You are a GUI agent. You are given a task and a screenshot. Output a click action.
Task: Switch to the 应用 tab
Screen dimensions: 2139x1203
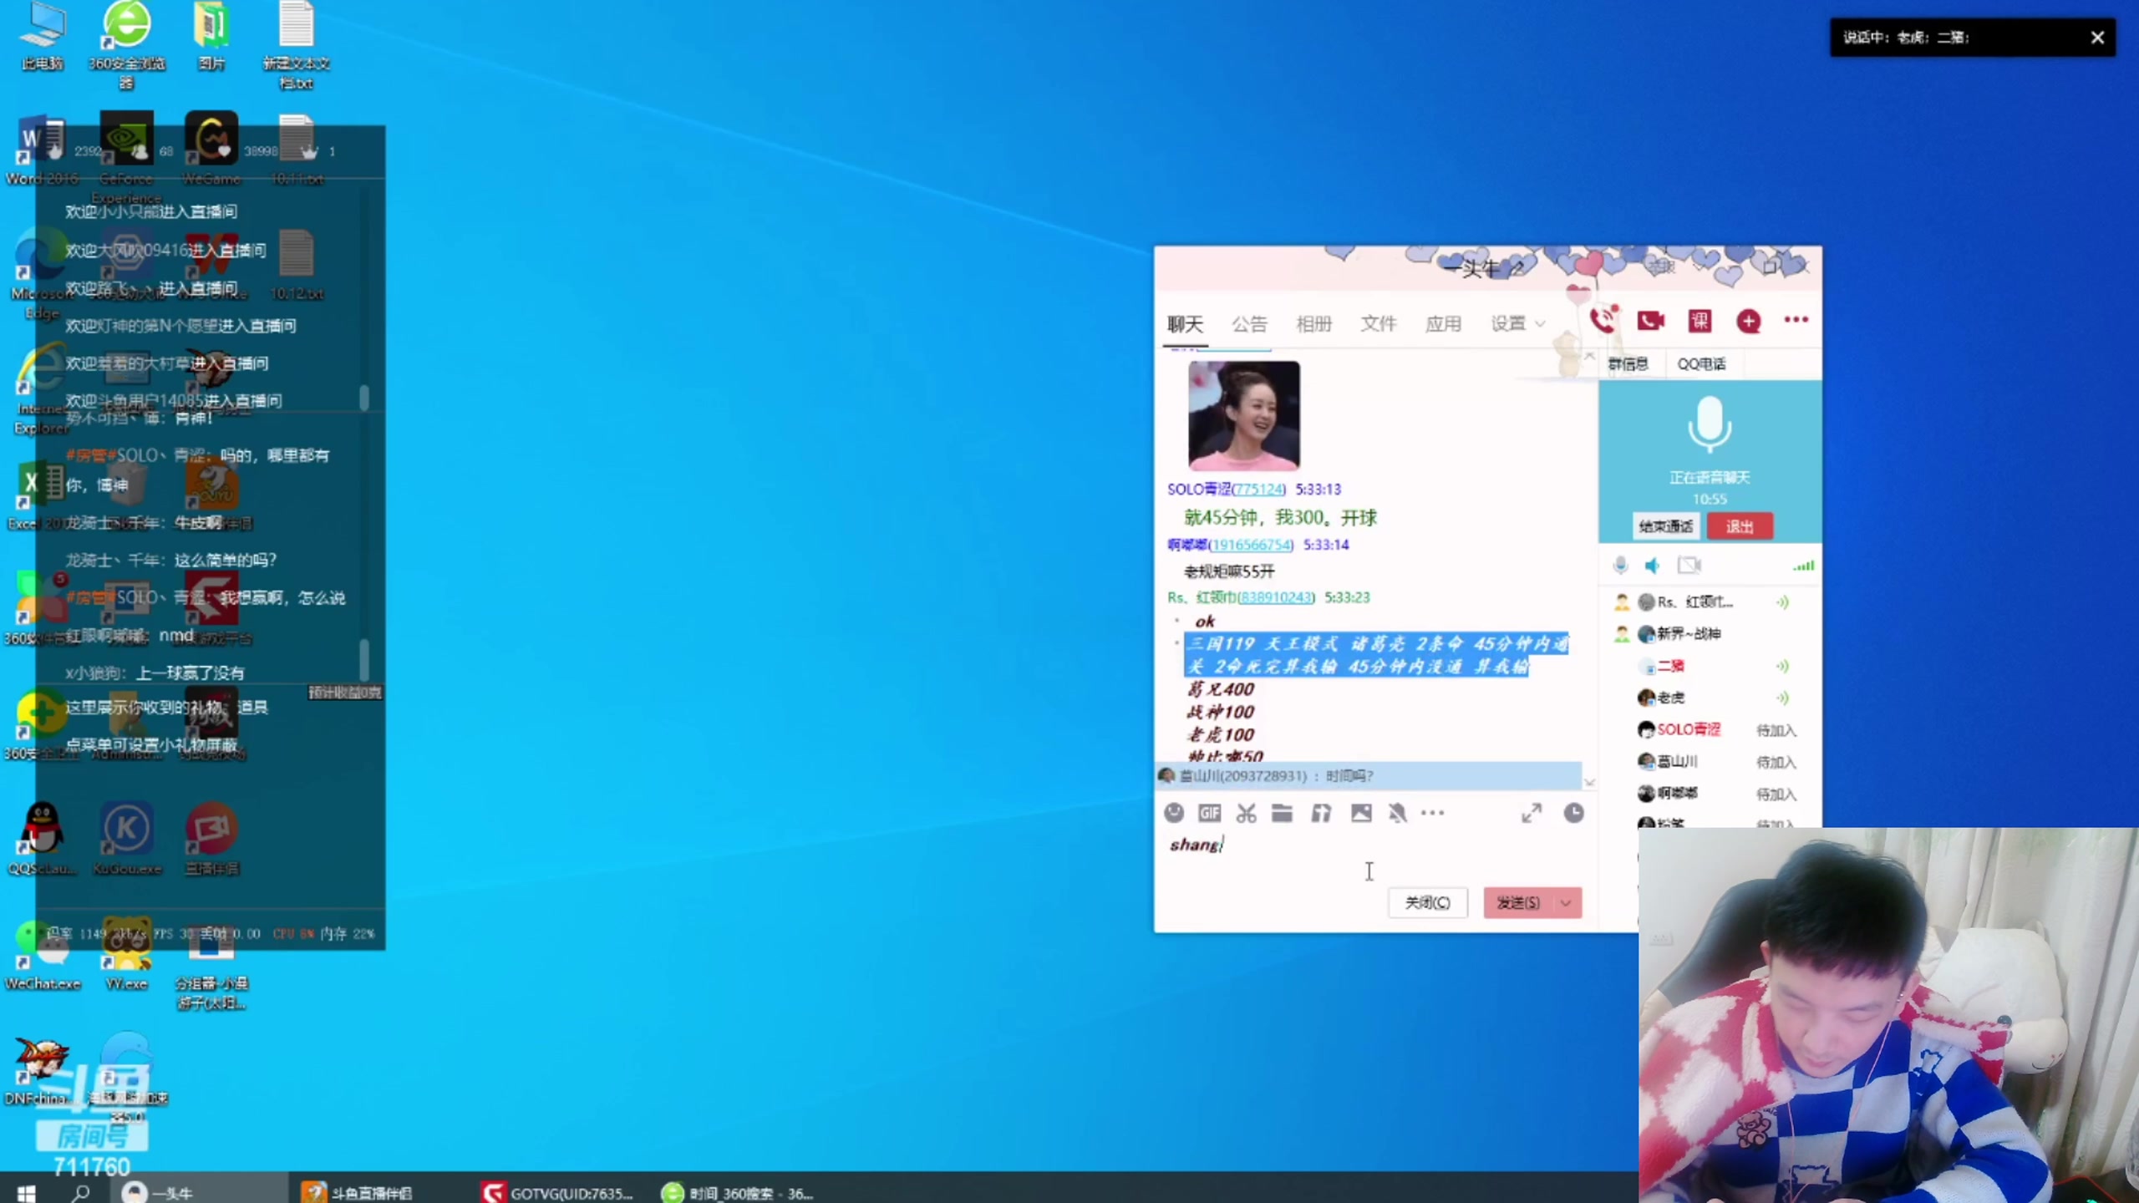[x=1443, y=324]
